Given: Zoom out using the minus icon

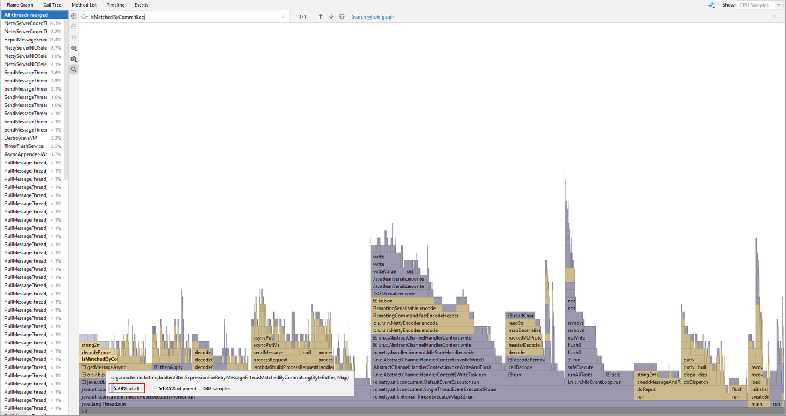Looking at the screenshot, I should coord(74,26).
